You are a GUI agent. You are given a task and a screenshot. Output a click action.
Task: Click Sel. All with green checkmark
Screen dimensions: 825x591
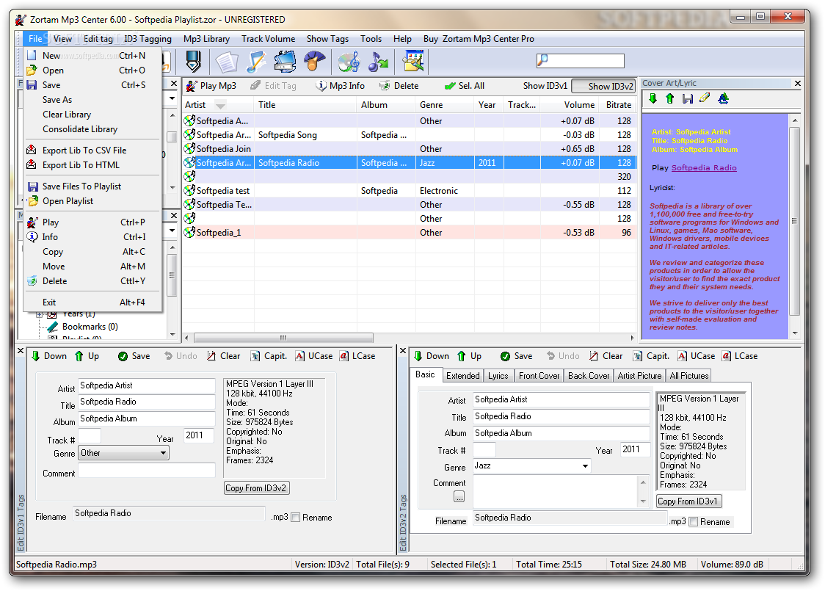[x=464, y=86]
